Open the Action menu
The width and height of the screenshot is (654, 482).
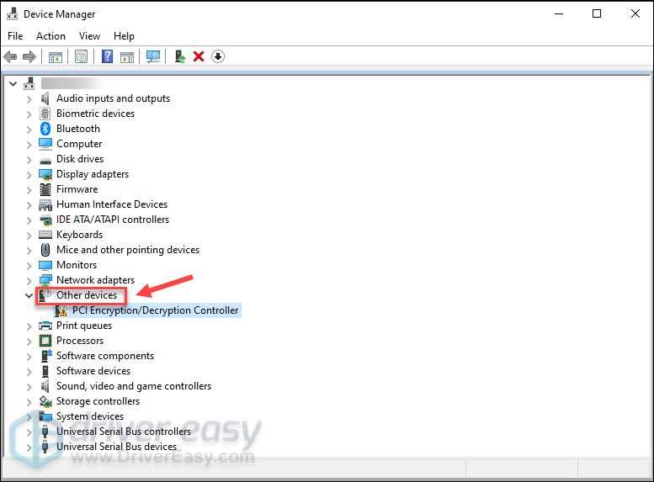tap(51, 36)
